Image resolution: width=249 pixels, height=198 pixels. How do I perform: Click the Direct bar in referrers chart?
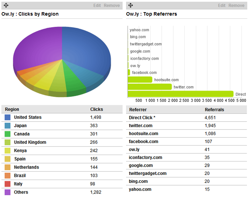[181, 94]
